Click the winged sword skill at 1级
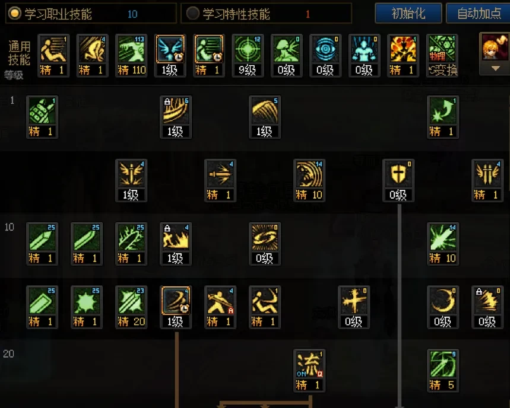Image resolution: width=510 pixels, height=408 pixels. (x=131, y=180)
